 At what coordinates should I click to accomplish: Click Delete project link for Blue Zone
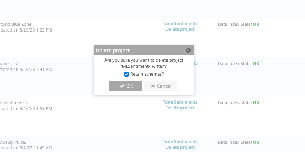(180, 29)
